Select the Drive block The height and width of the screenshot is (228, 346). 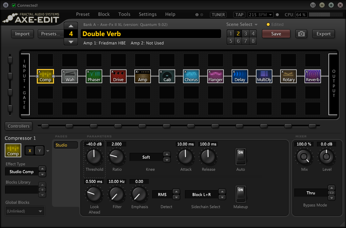pos(118,76)
